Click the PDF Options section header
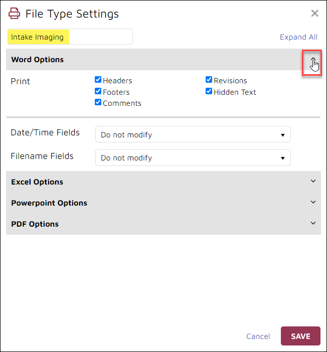Viewport: 327px width, 352px height. click(x=163, y=224)
